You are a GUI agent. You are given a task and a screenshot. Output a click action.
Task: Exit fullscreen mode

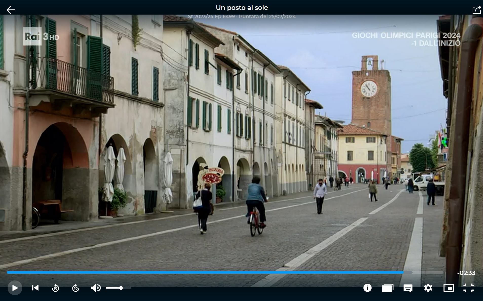[x=469, y=288]
